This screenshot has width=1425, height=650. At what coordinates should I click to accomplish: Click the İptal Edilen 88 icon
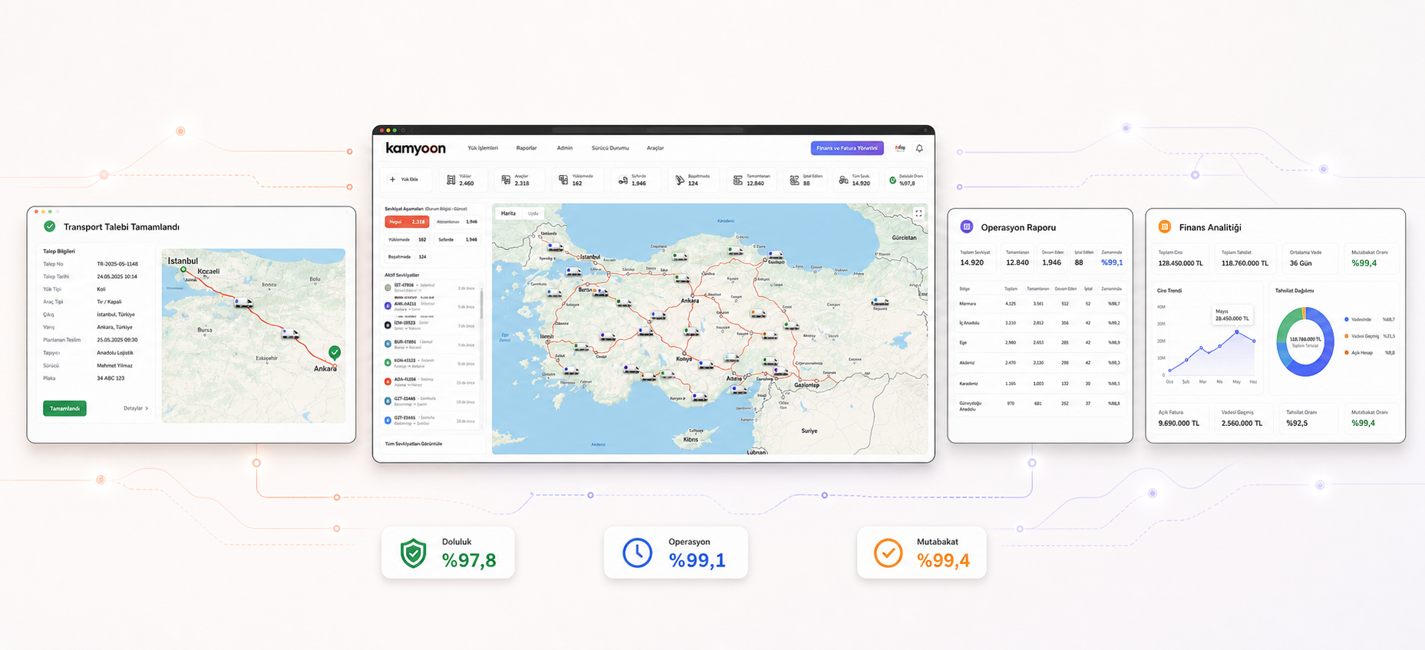794,180
